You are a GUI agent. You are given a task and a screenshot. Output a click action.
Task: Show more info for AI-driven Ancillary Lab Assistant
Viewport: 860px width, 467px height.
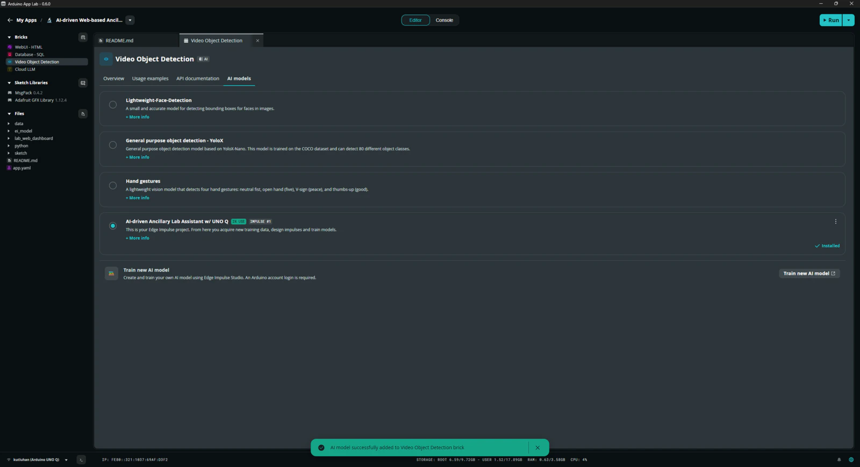[x=138, y=238]
